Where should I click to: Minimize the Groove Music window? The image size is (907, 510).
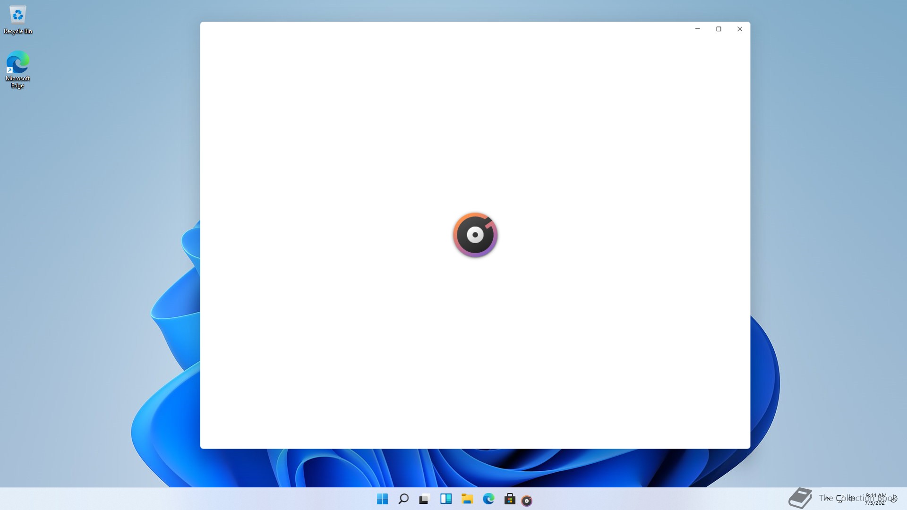point(697,29)
